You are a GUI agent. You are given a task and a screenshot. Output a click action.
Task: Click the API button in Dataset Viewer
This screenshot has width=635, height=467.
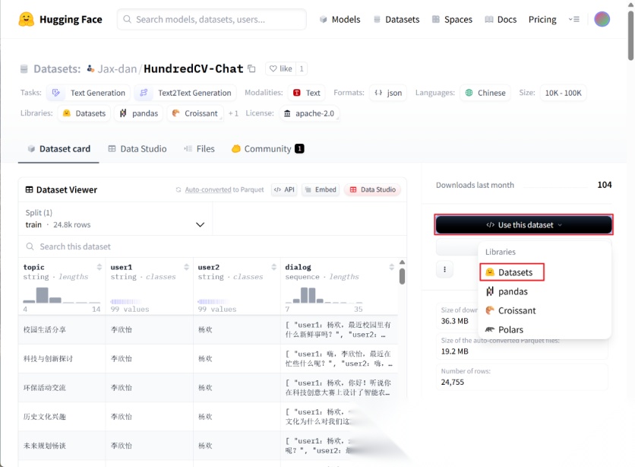(x=284, y=189)
